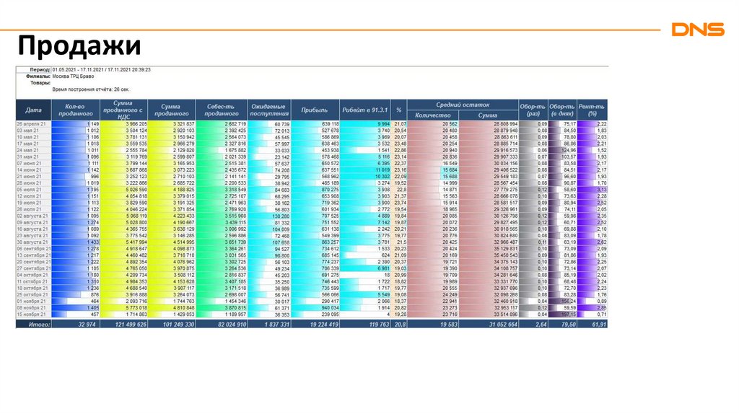Viewport: 739px width, 414px height.
Task: Click the 'Количество' sub-header
Action: [x=433, y=115]
